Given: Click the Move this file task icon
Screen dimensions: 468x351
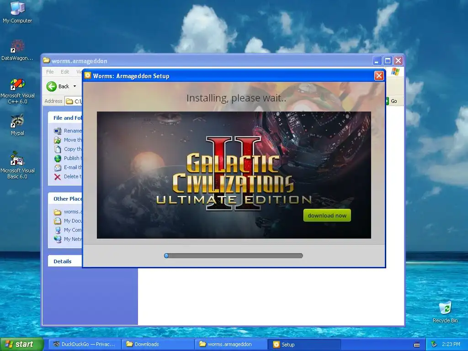Looking at the screenshot, I should point(58,140).
